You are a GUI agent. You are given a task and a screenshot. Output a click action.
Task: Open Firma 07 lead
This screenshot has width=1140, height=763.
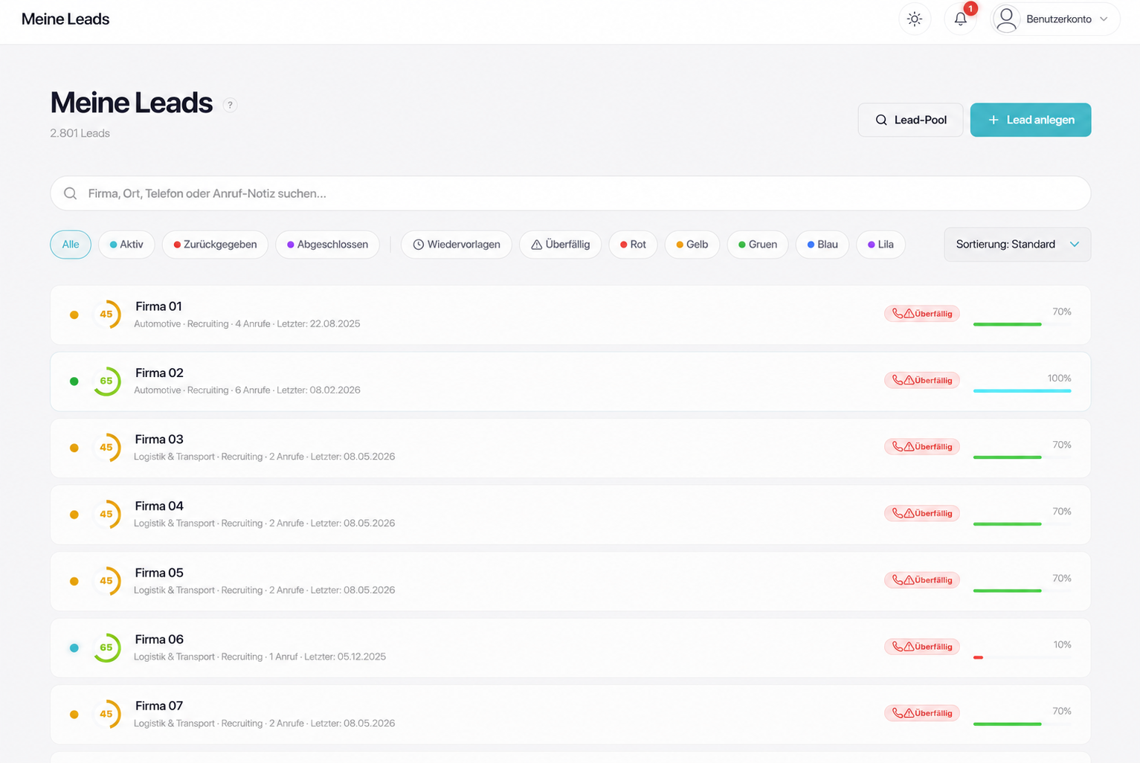[570, 715]
